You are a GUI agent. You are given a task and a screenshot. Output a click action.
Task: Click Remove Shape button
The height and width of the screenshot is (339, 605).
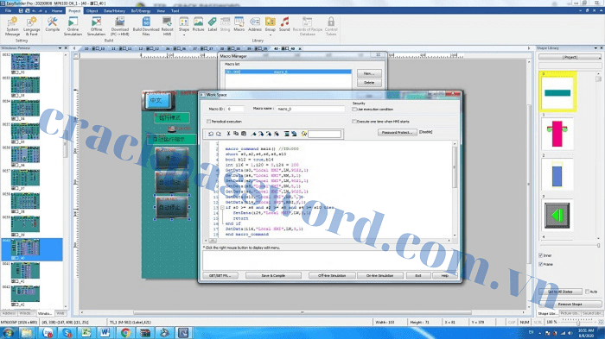570,304
